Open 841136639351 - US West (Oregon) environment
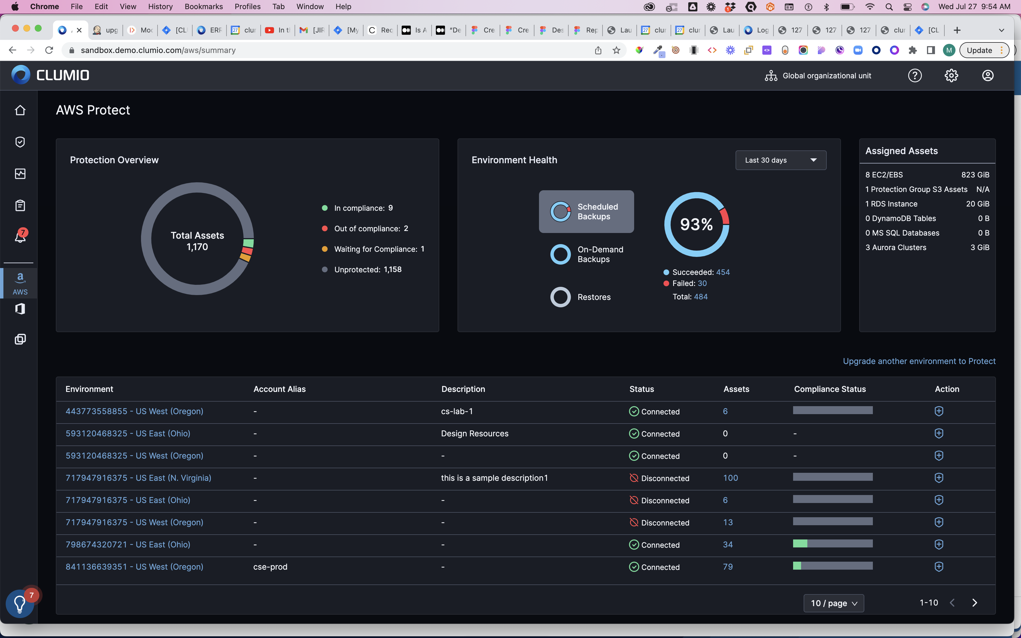The image size is (1021, 638). tap(134, 567)
